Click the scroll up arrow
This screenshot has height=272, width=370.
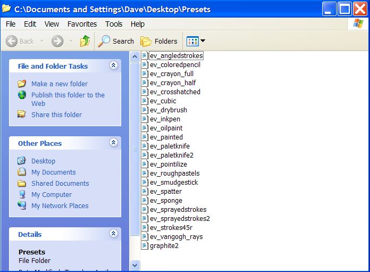134,57
